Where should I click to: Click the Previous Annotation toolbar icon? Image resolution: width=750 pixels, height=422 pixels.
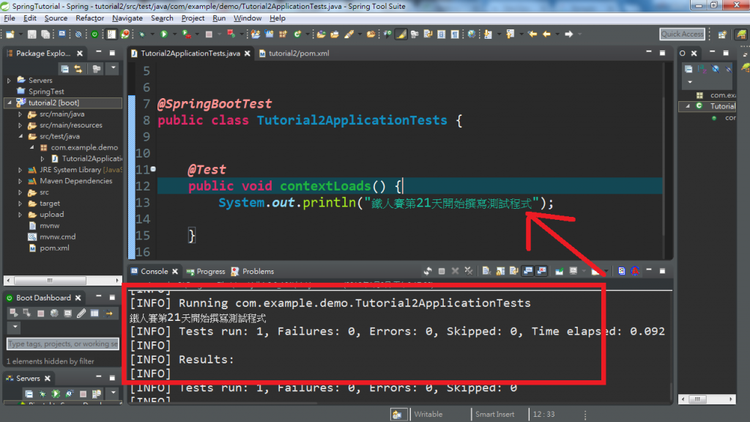pos(510,34)
